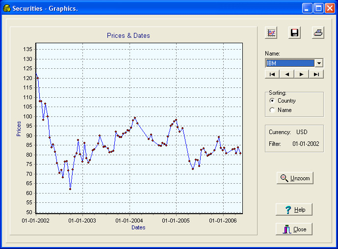The image size is (338, 249).
Task: Click the Close button with door icon
Action: coord(294,229)
